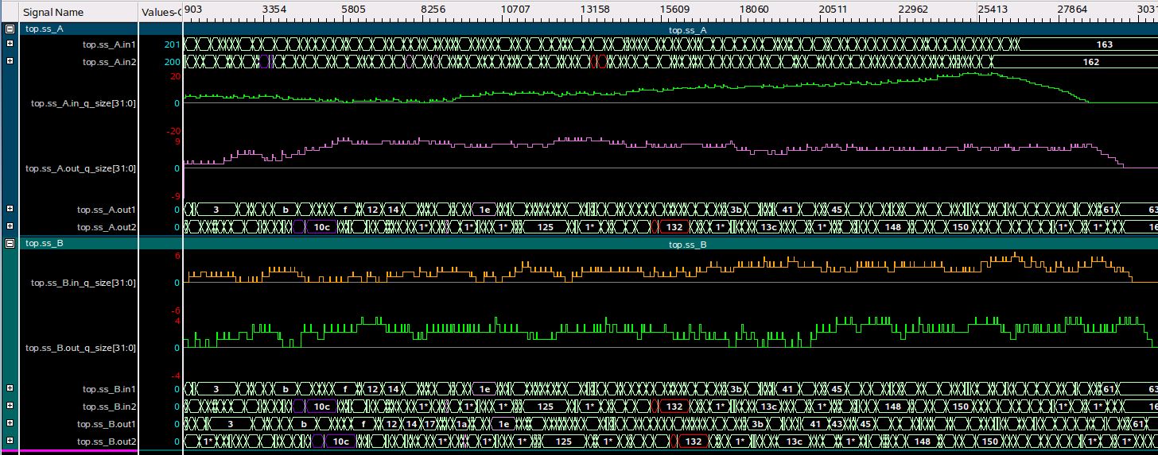This screenshot has width=1158, height=455.
Task: Select the top.ss_A.out_q_size[31:0] signal name
Action: pyautogui.click(x=80, y=168)
